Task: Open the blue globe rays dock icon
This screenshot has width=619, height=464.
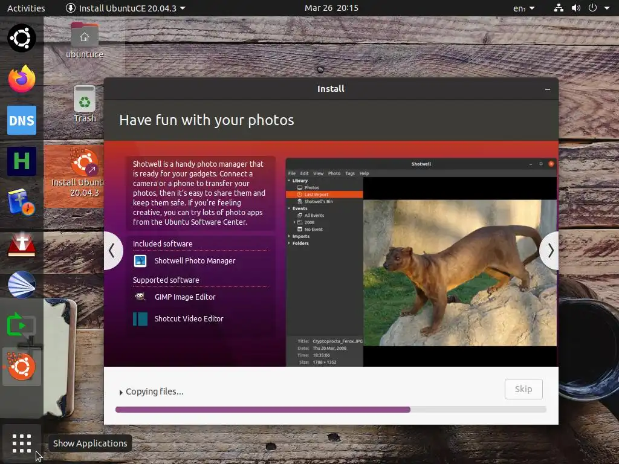Action: (22, 285)
